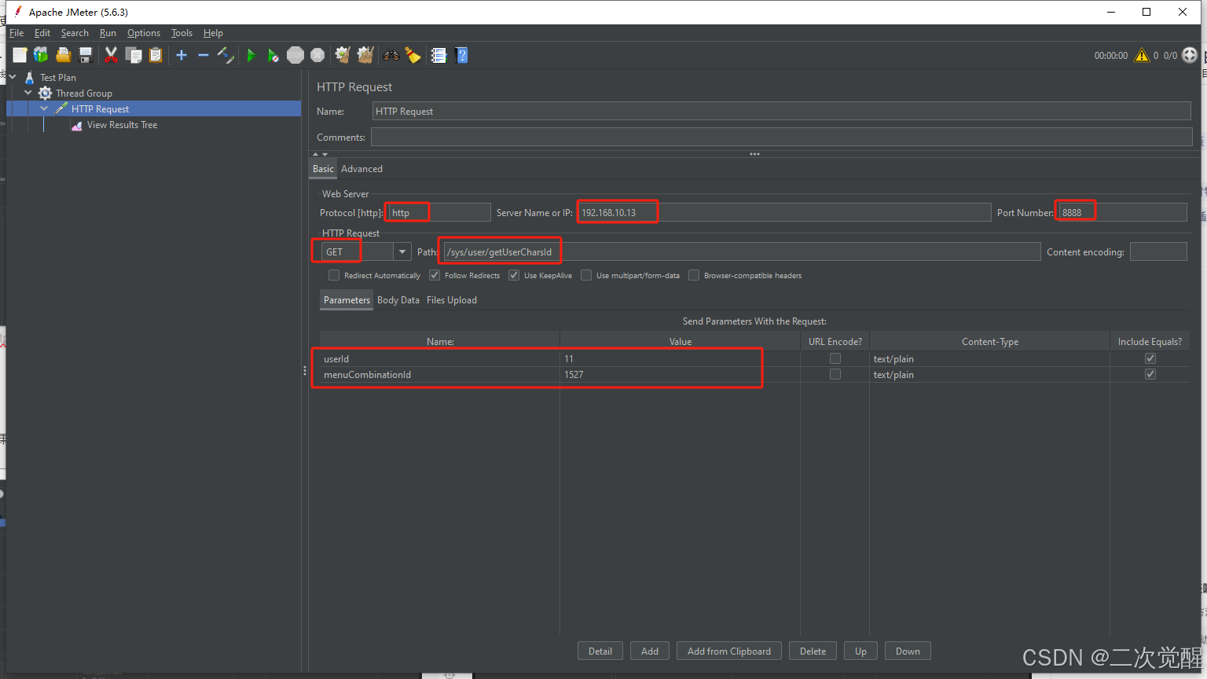Untick the Follow Redirects checkbox
Viewport: 1207px width, 679px height.
(435, 275)
